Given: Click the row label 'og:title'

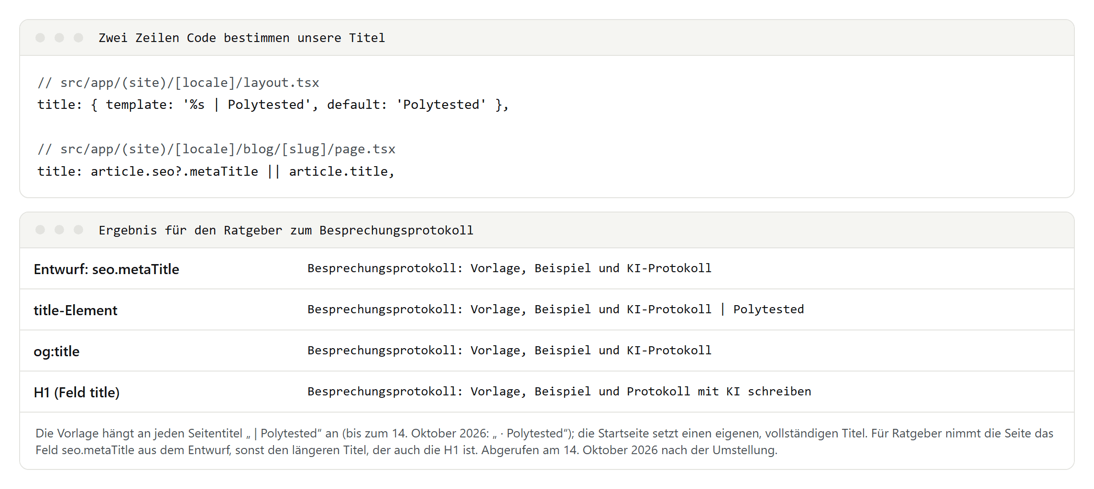Looking at the screenshot, I should (56, 351).
